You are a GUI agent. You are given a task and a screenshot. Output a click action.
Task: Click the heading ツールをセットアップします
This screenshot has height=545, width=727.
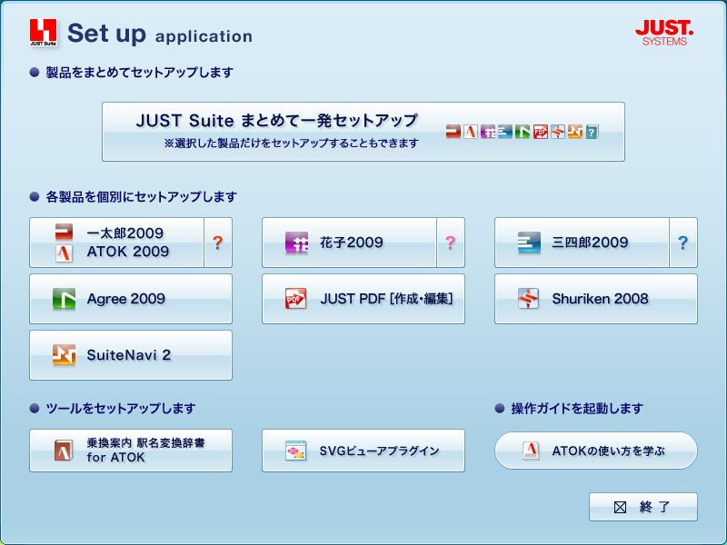click(121, 409)
